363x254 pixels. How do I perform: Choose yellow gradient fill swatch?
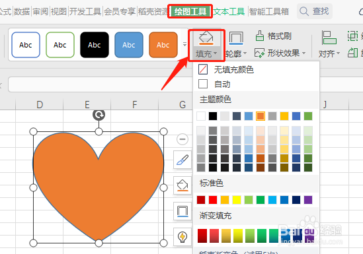(238, 236)
